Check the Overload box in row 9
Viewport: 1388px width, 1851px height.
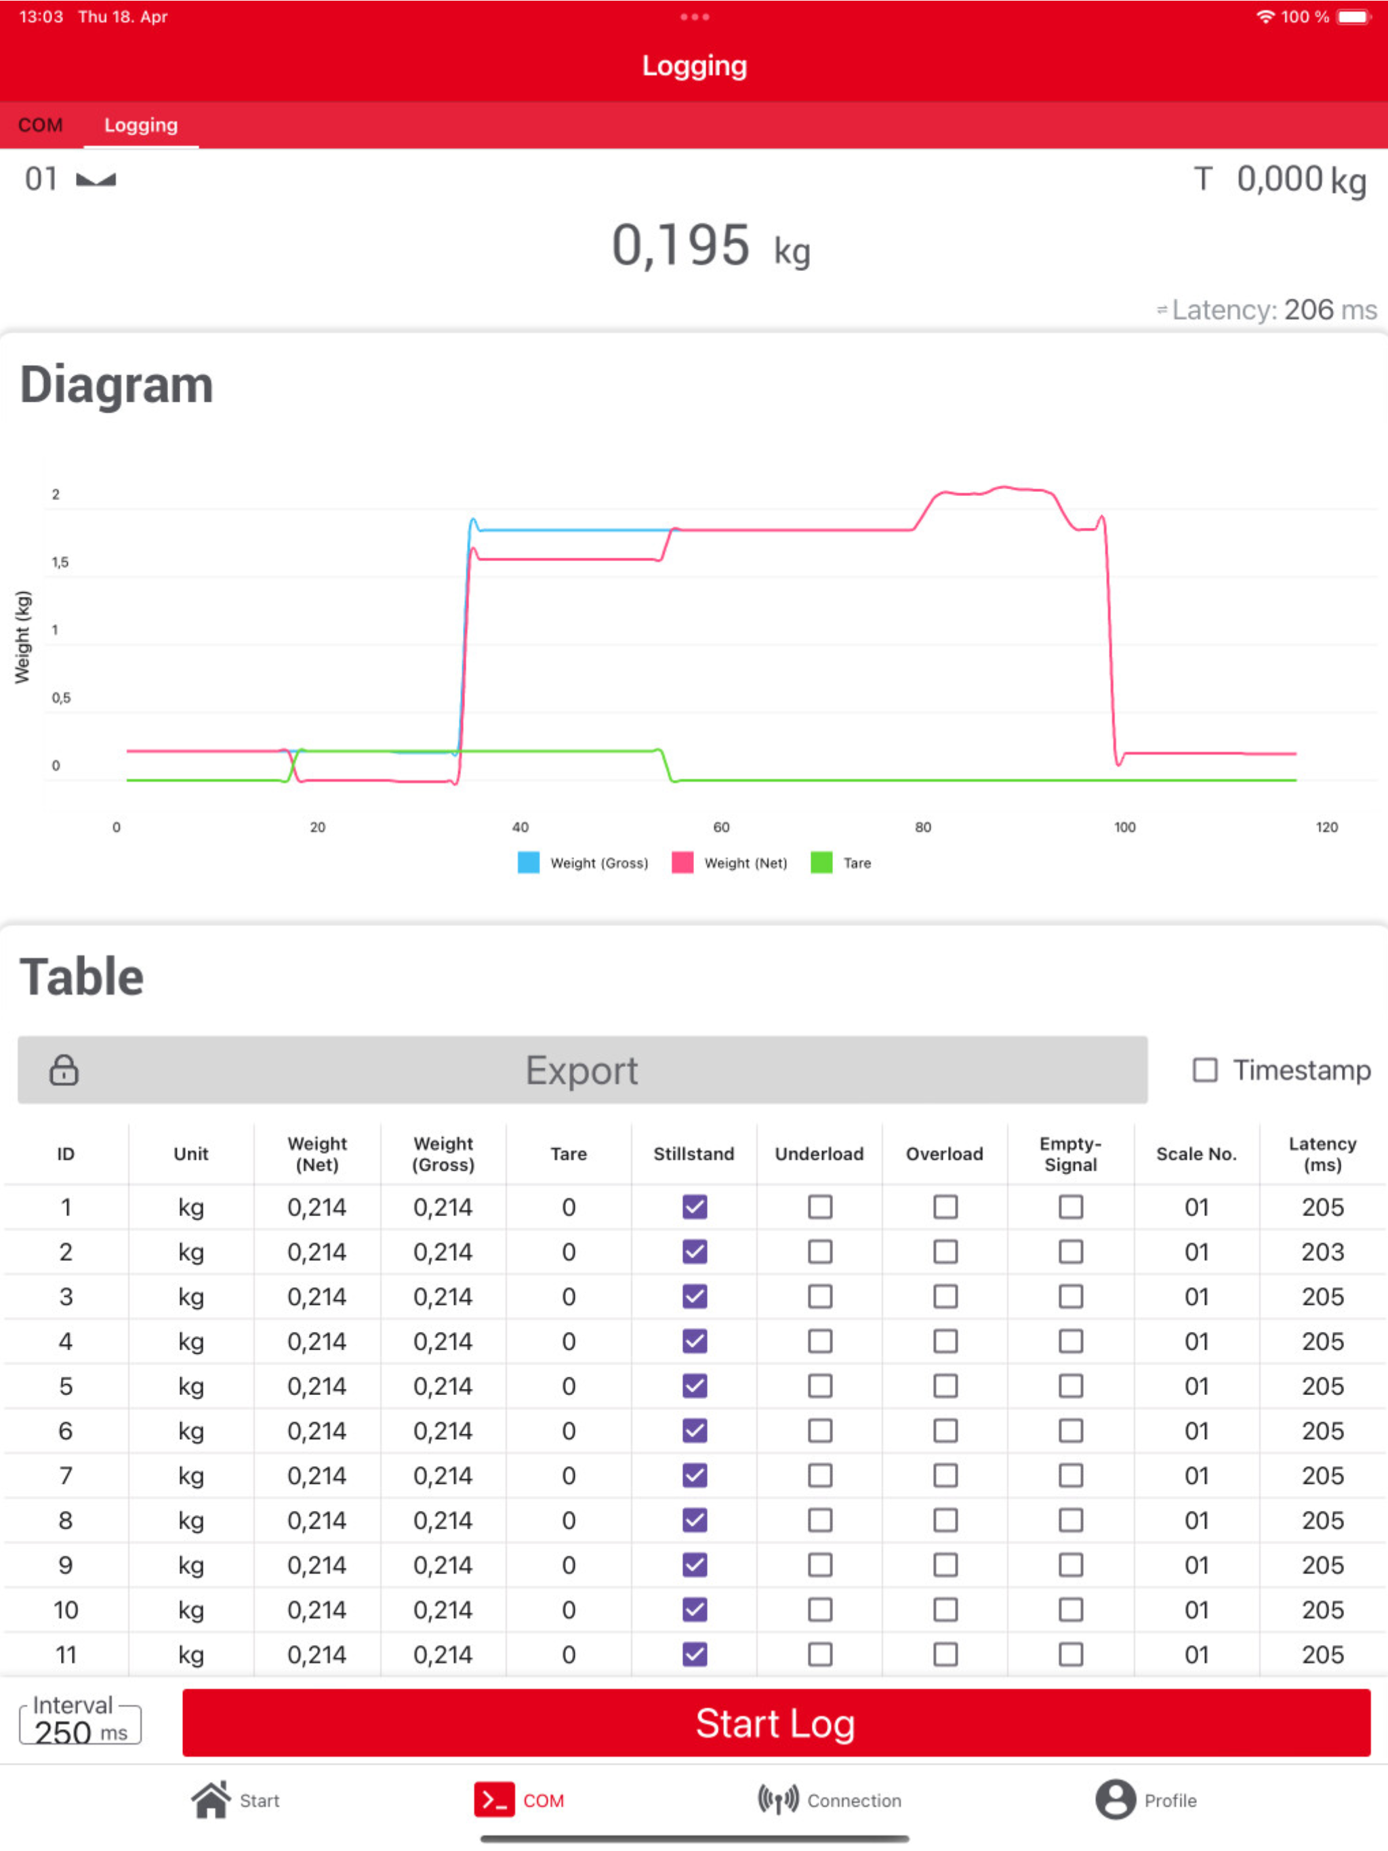tap(945, 1565)
